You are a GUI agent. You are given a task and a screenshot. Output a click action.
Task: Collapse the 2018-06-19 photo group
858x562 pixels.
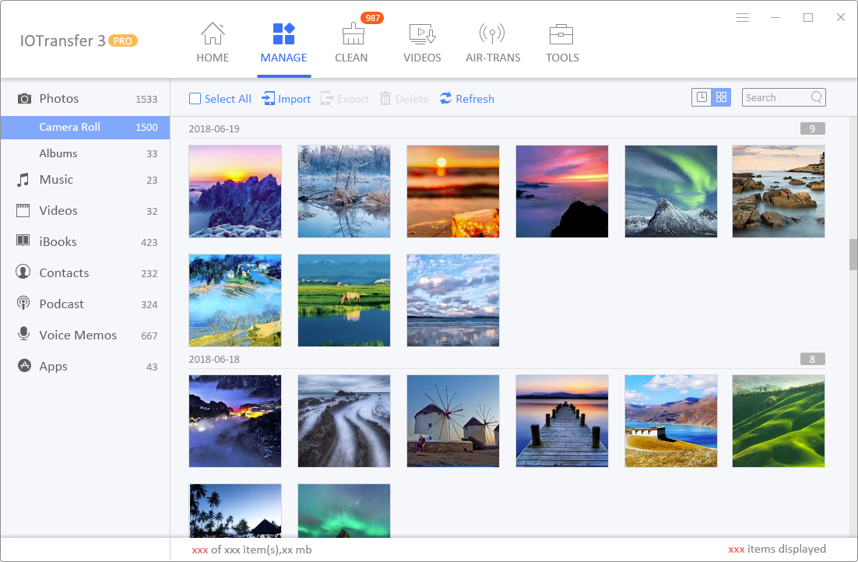coord(812,128)
